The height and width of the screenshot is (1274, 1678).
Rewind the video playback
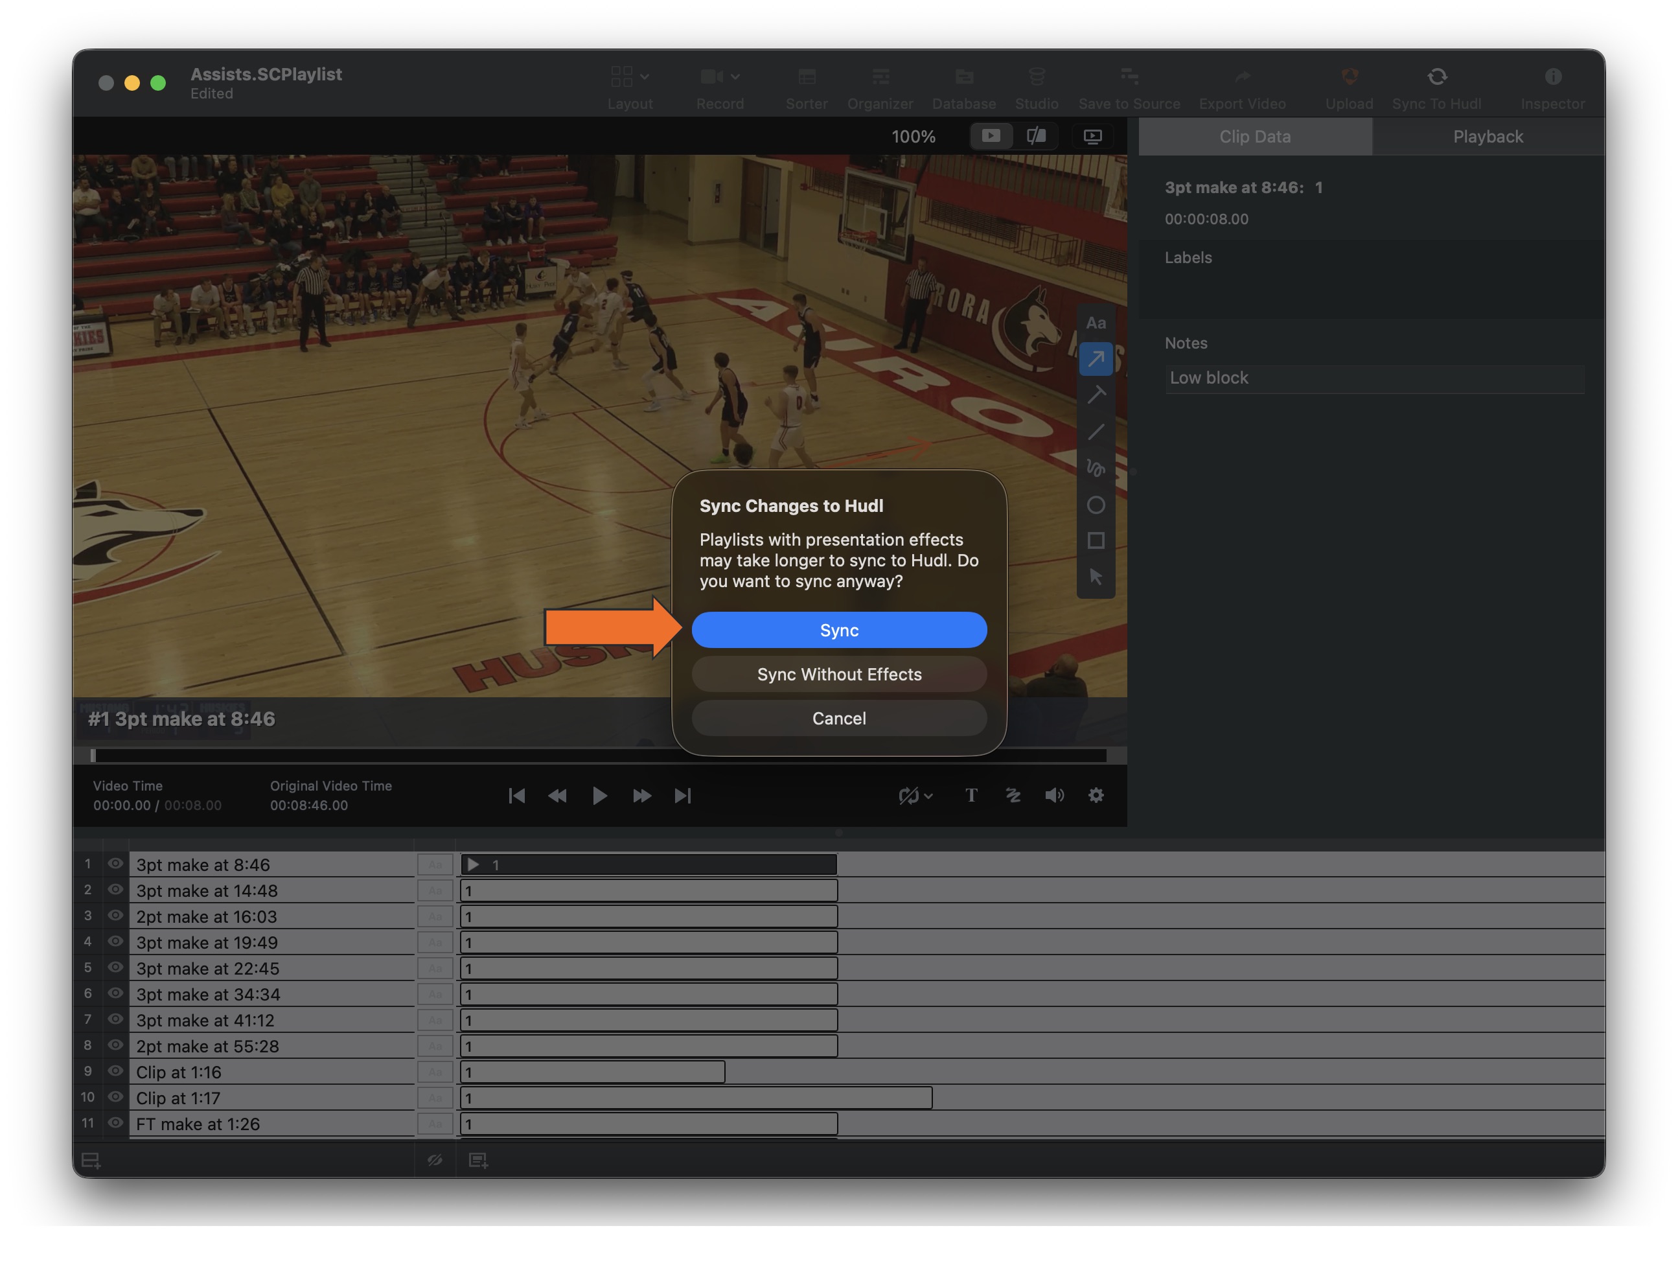pyautogui.click(x=557, y=795)
